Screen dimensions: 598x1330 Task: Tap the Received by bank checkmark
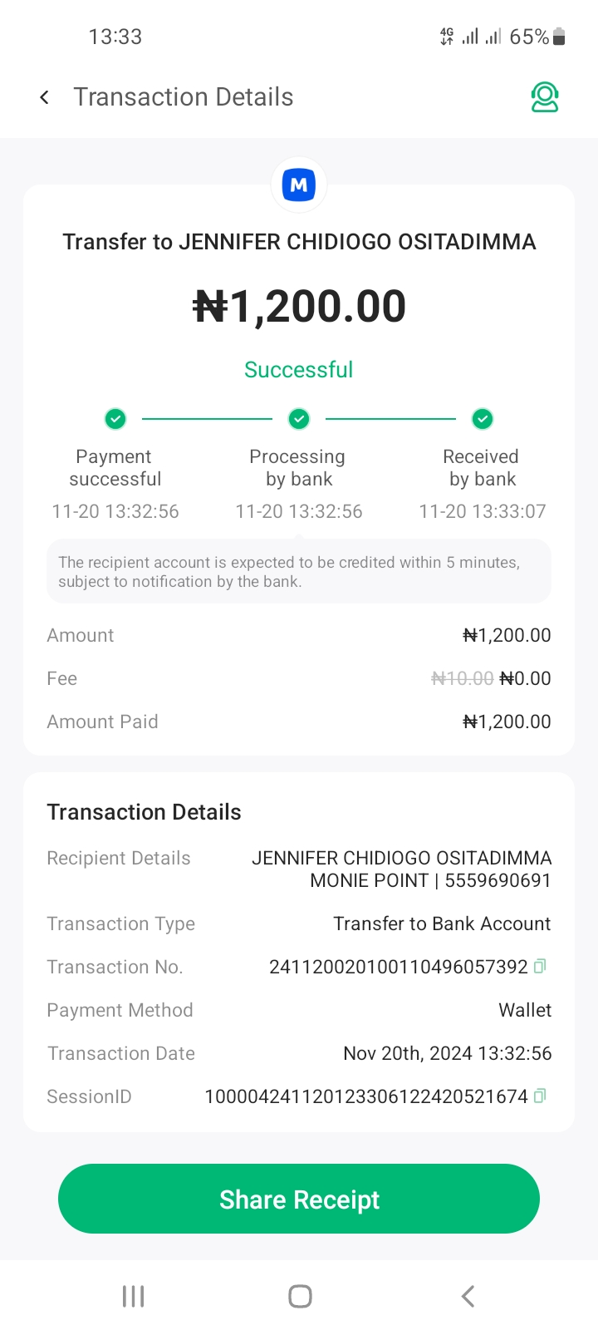pyautogui.click(x=483, y=419)
